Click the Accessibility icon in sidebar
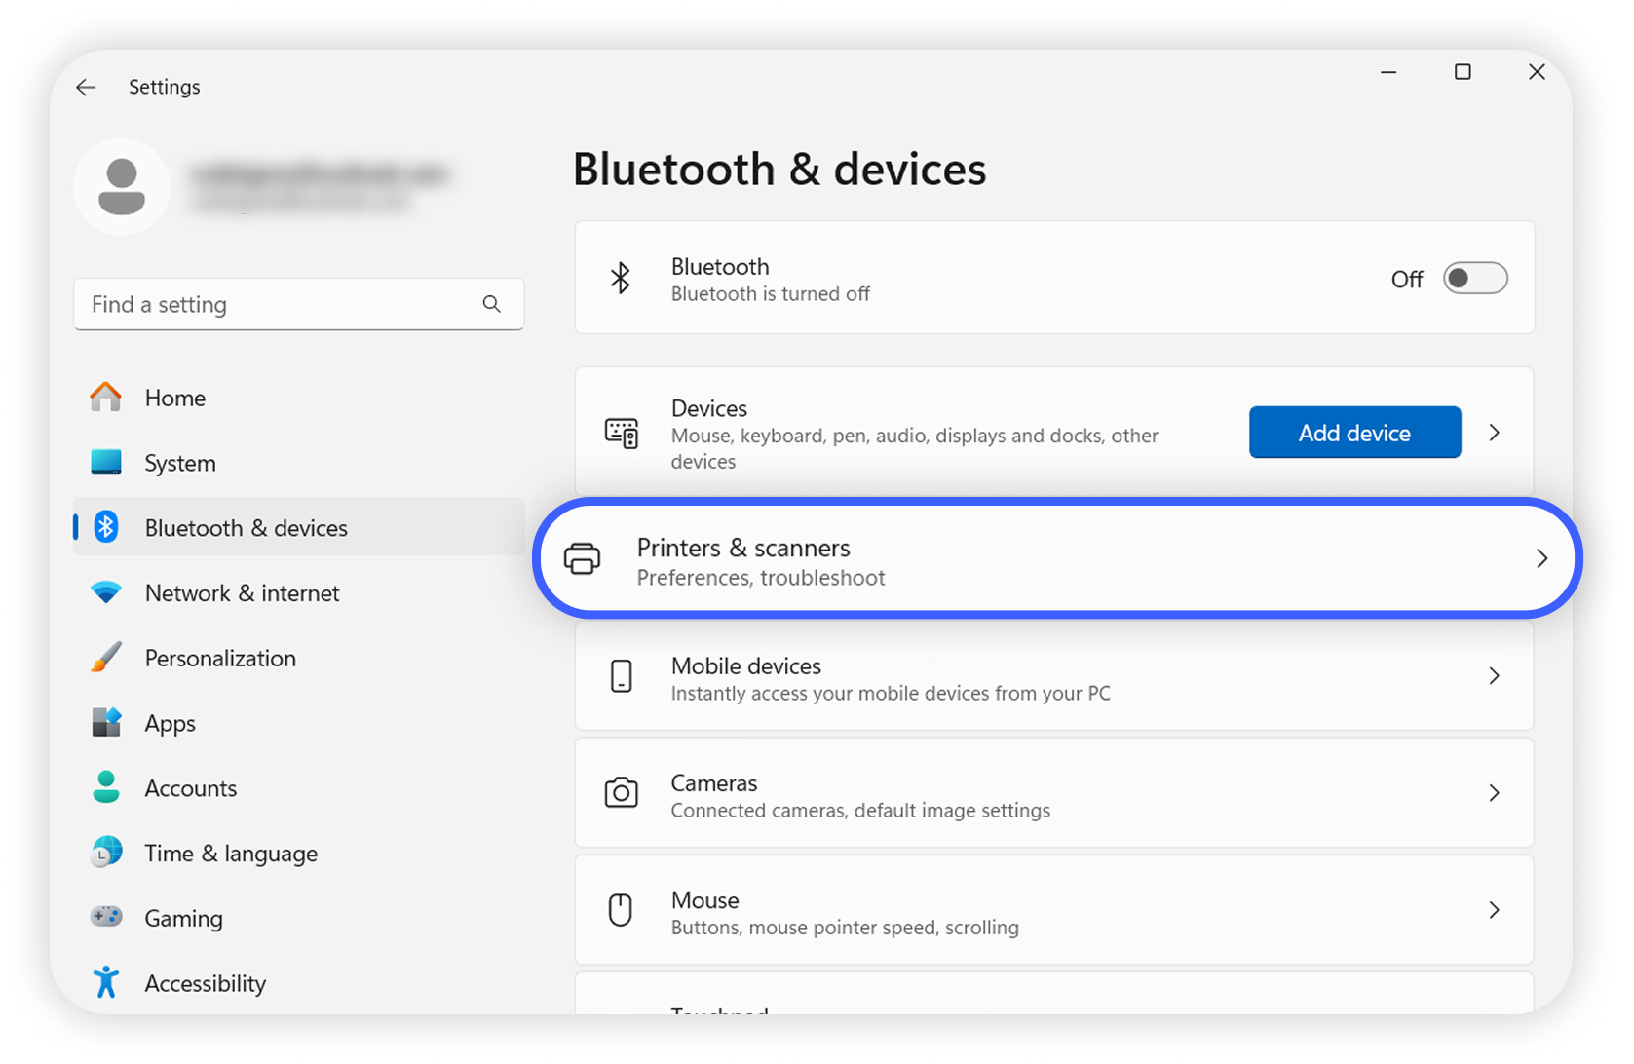 click(x=105, y=982)
